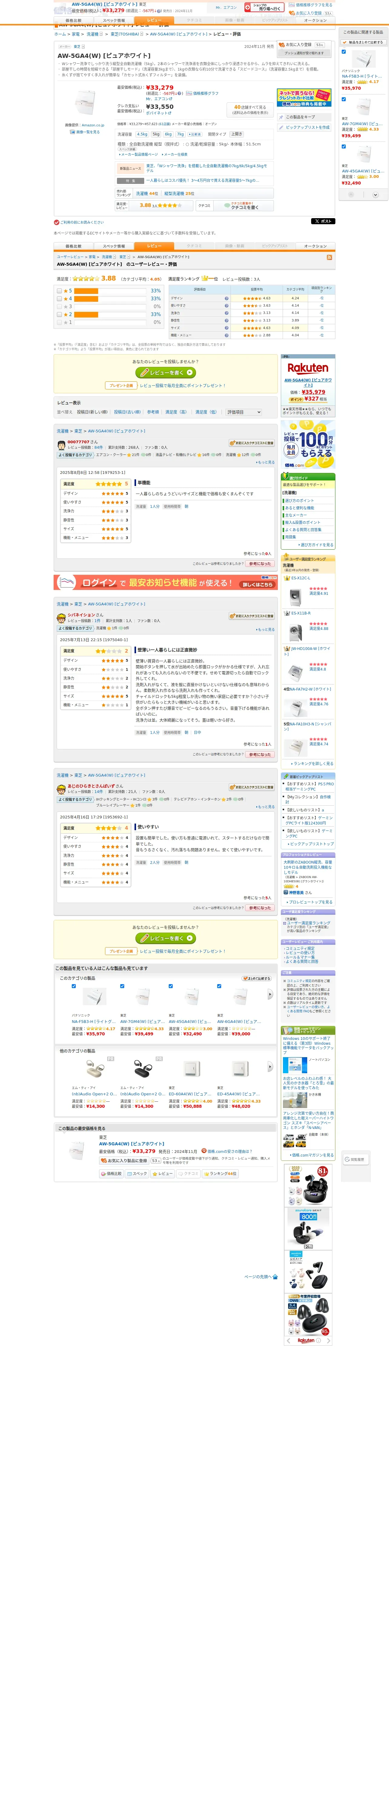Switch to スペック情報 tab above review heading
This screenshot has height=1818, width=389.
[x=114, y=246]
